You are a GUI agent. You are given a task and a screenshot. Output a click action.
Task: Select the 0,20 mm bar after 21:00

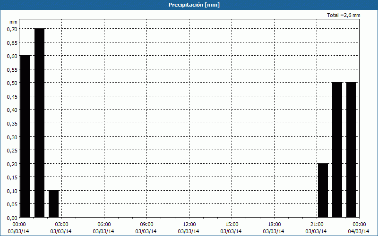pos(323,190)
